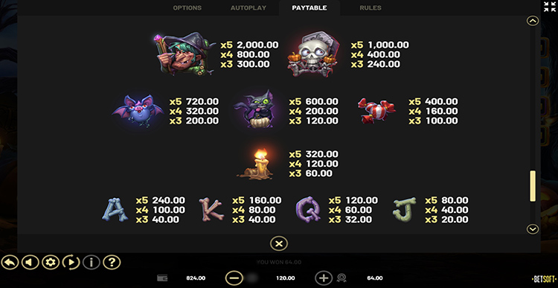This screenshot has height=288, width=558.
Task: Open help with question mark icon
Action: click(112, 263)
